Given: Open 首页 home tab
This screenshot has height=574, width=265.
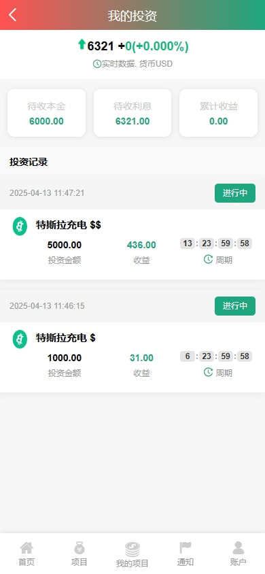Looking at the screenshot, I should click(x=26, y=554).
